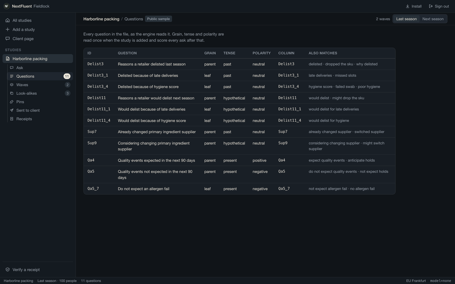The width and height of the screenshot is (455, 284).
Task: Switch to the Last season wave
Action: [x=406, y=19]
